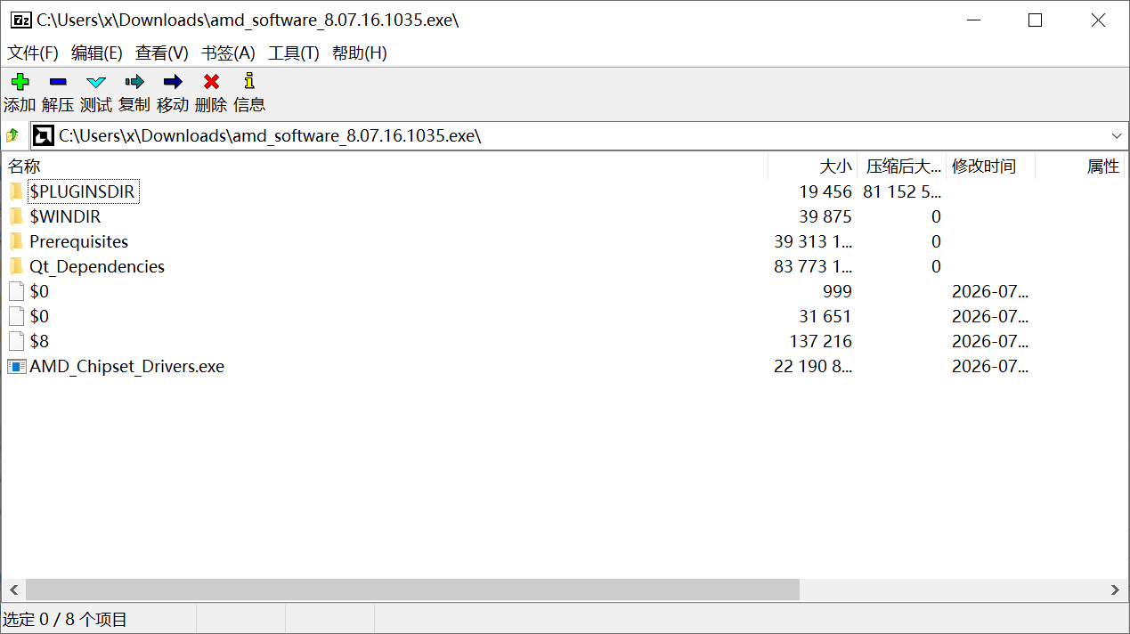
Task: Click the 移动 (Move) blue arrow icon
Action: [x=173, y=82]
